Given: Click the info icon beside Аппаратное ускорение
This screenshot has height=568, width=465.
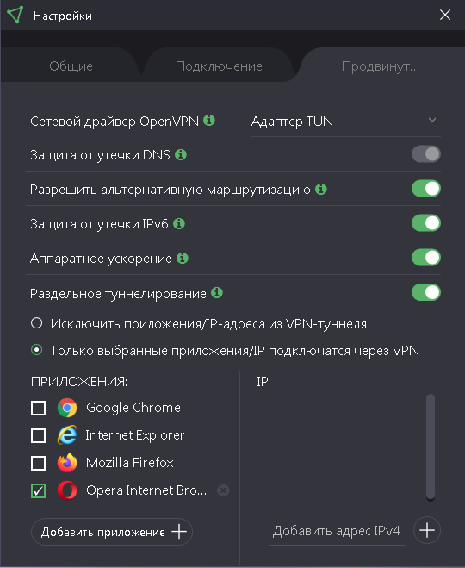Looking at the screenshot, I should click(183, 258).
